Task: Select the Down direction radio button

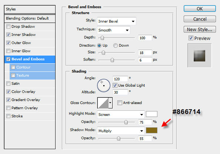Action: coord(115,46)
